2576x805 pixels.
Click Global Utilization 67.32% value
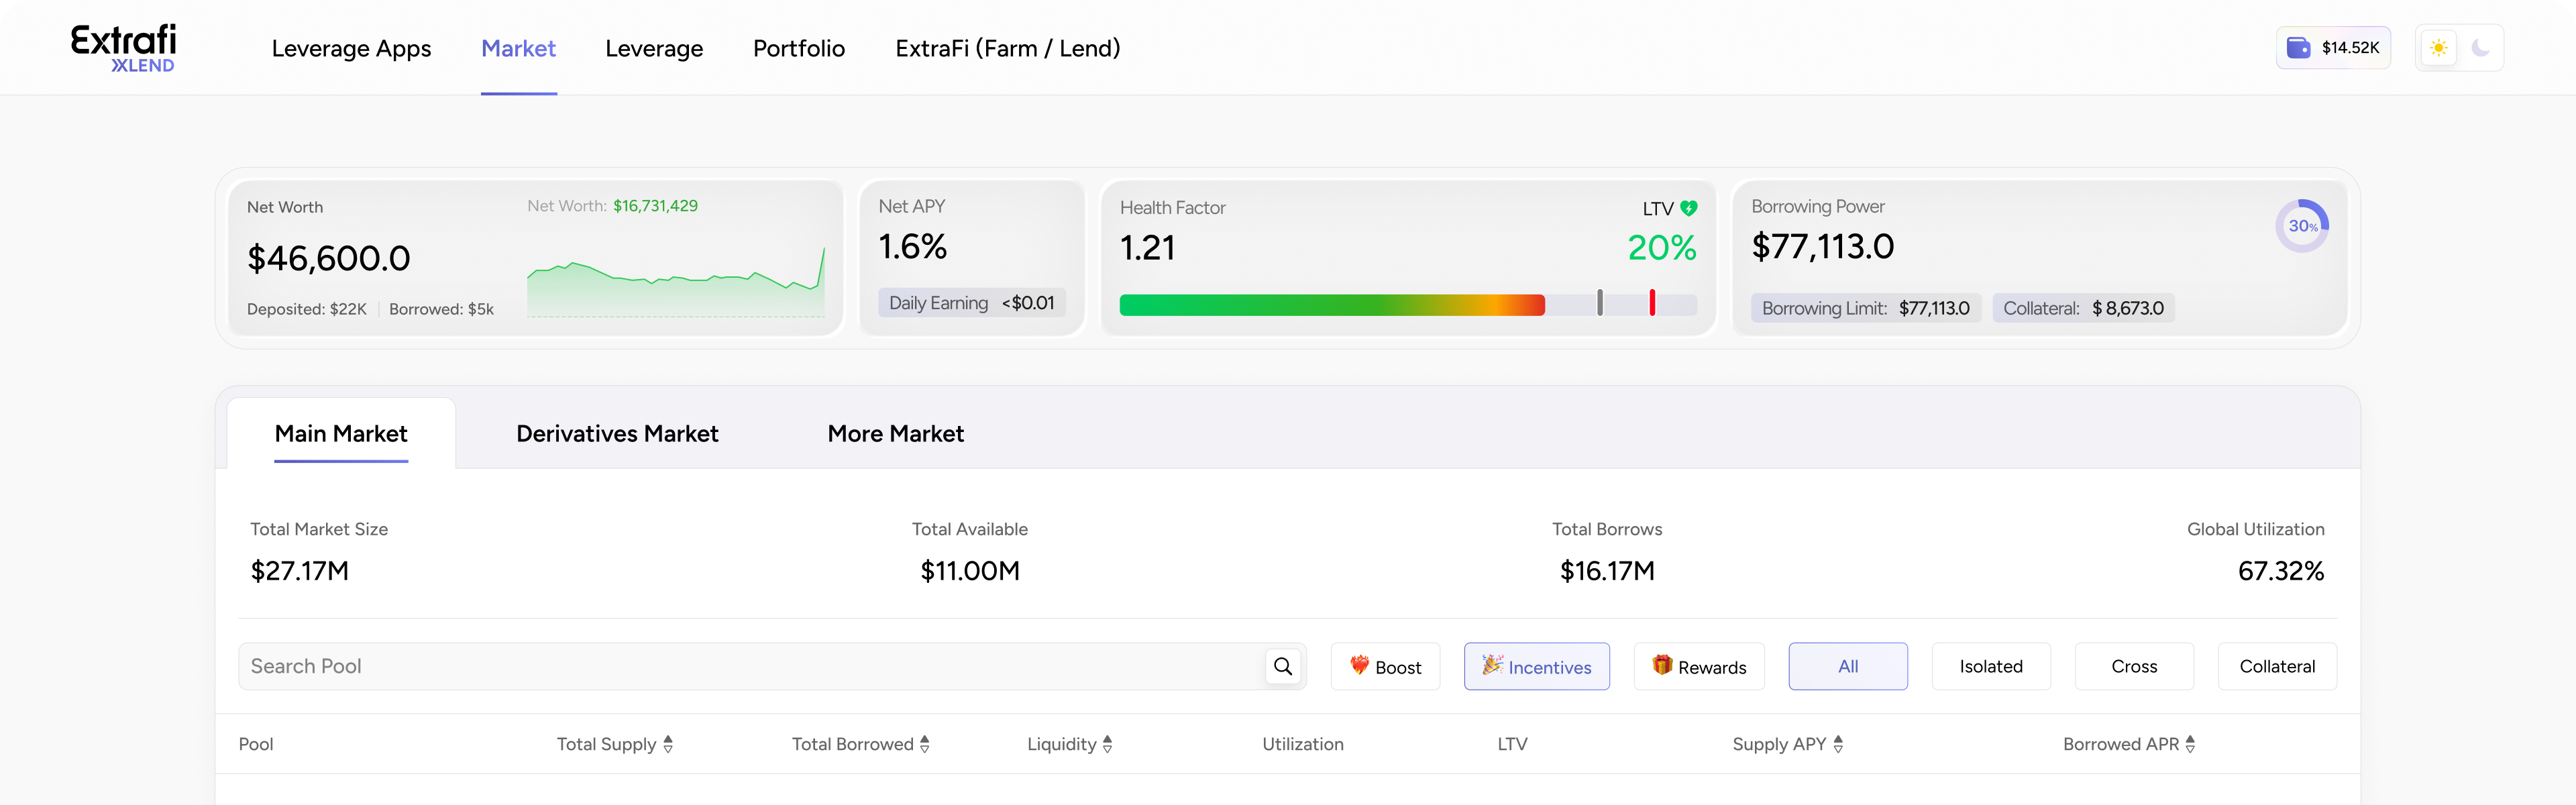tap(2280, 571)
